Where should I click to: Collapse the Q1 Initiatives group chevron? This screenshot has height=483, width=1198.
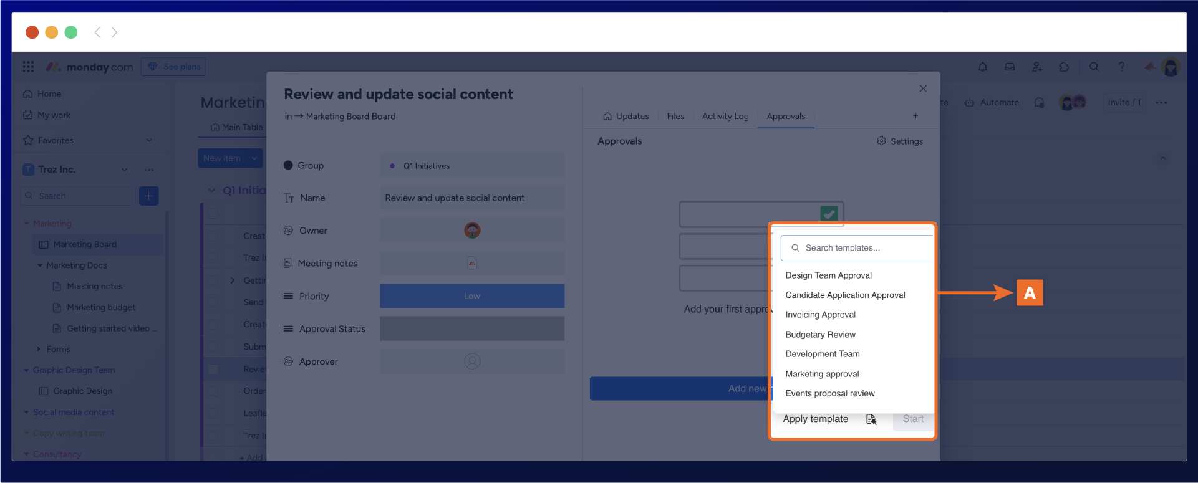tap(211, 190)
